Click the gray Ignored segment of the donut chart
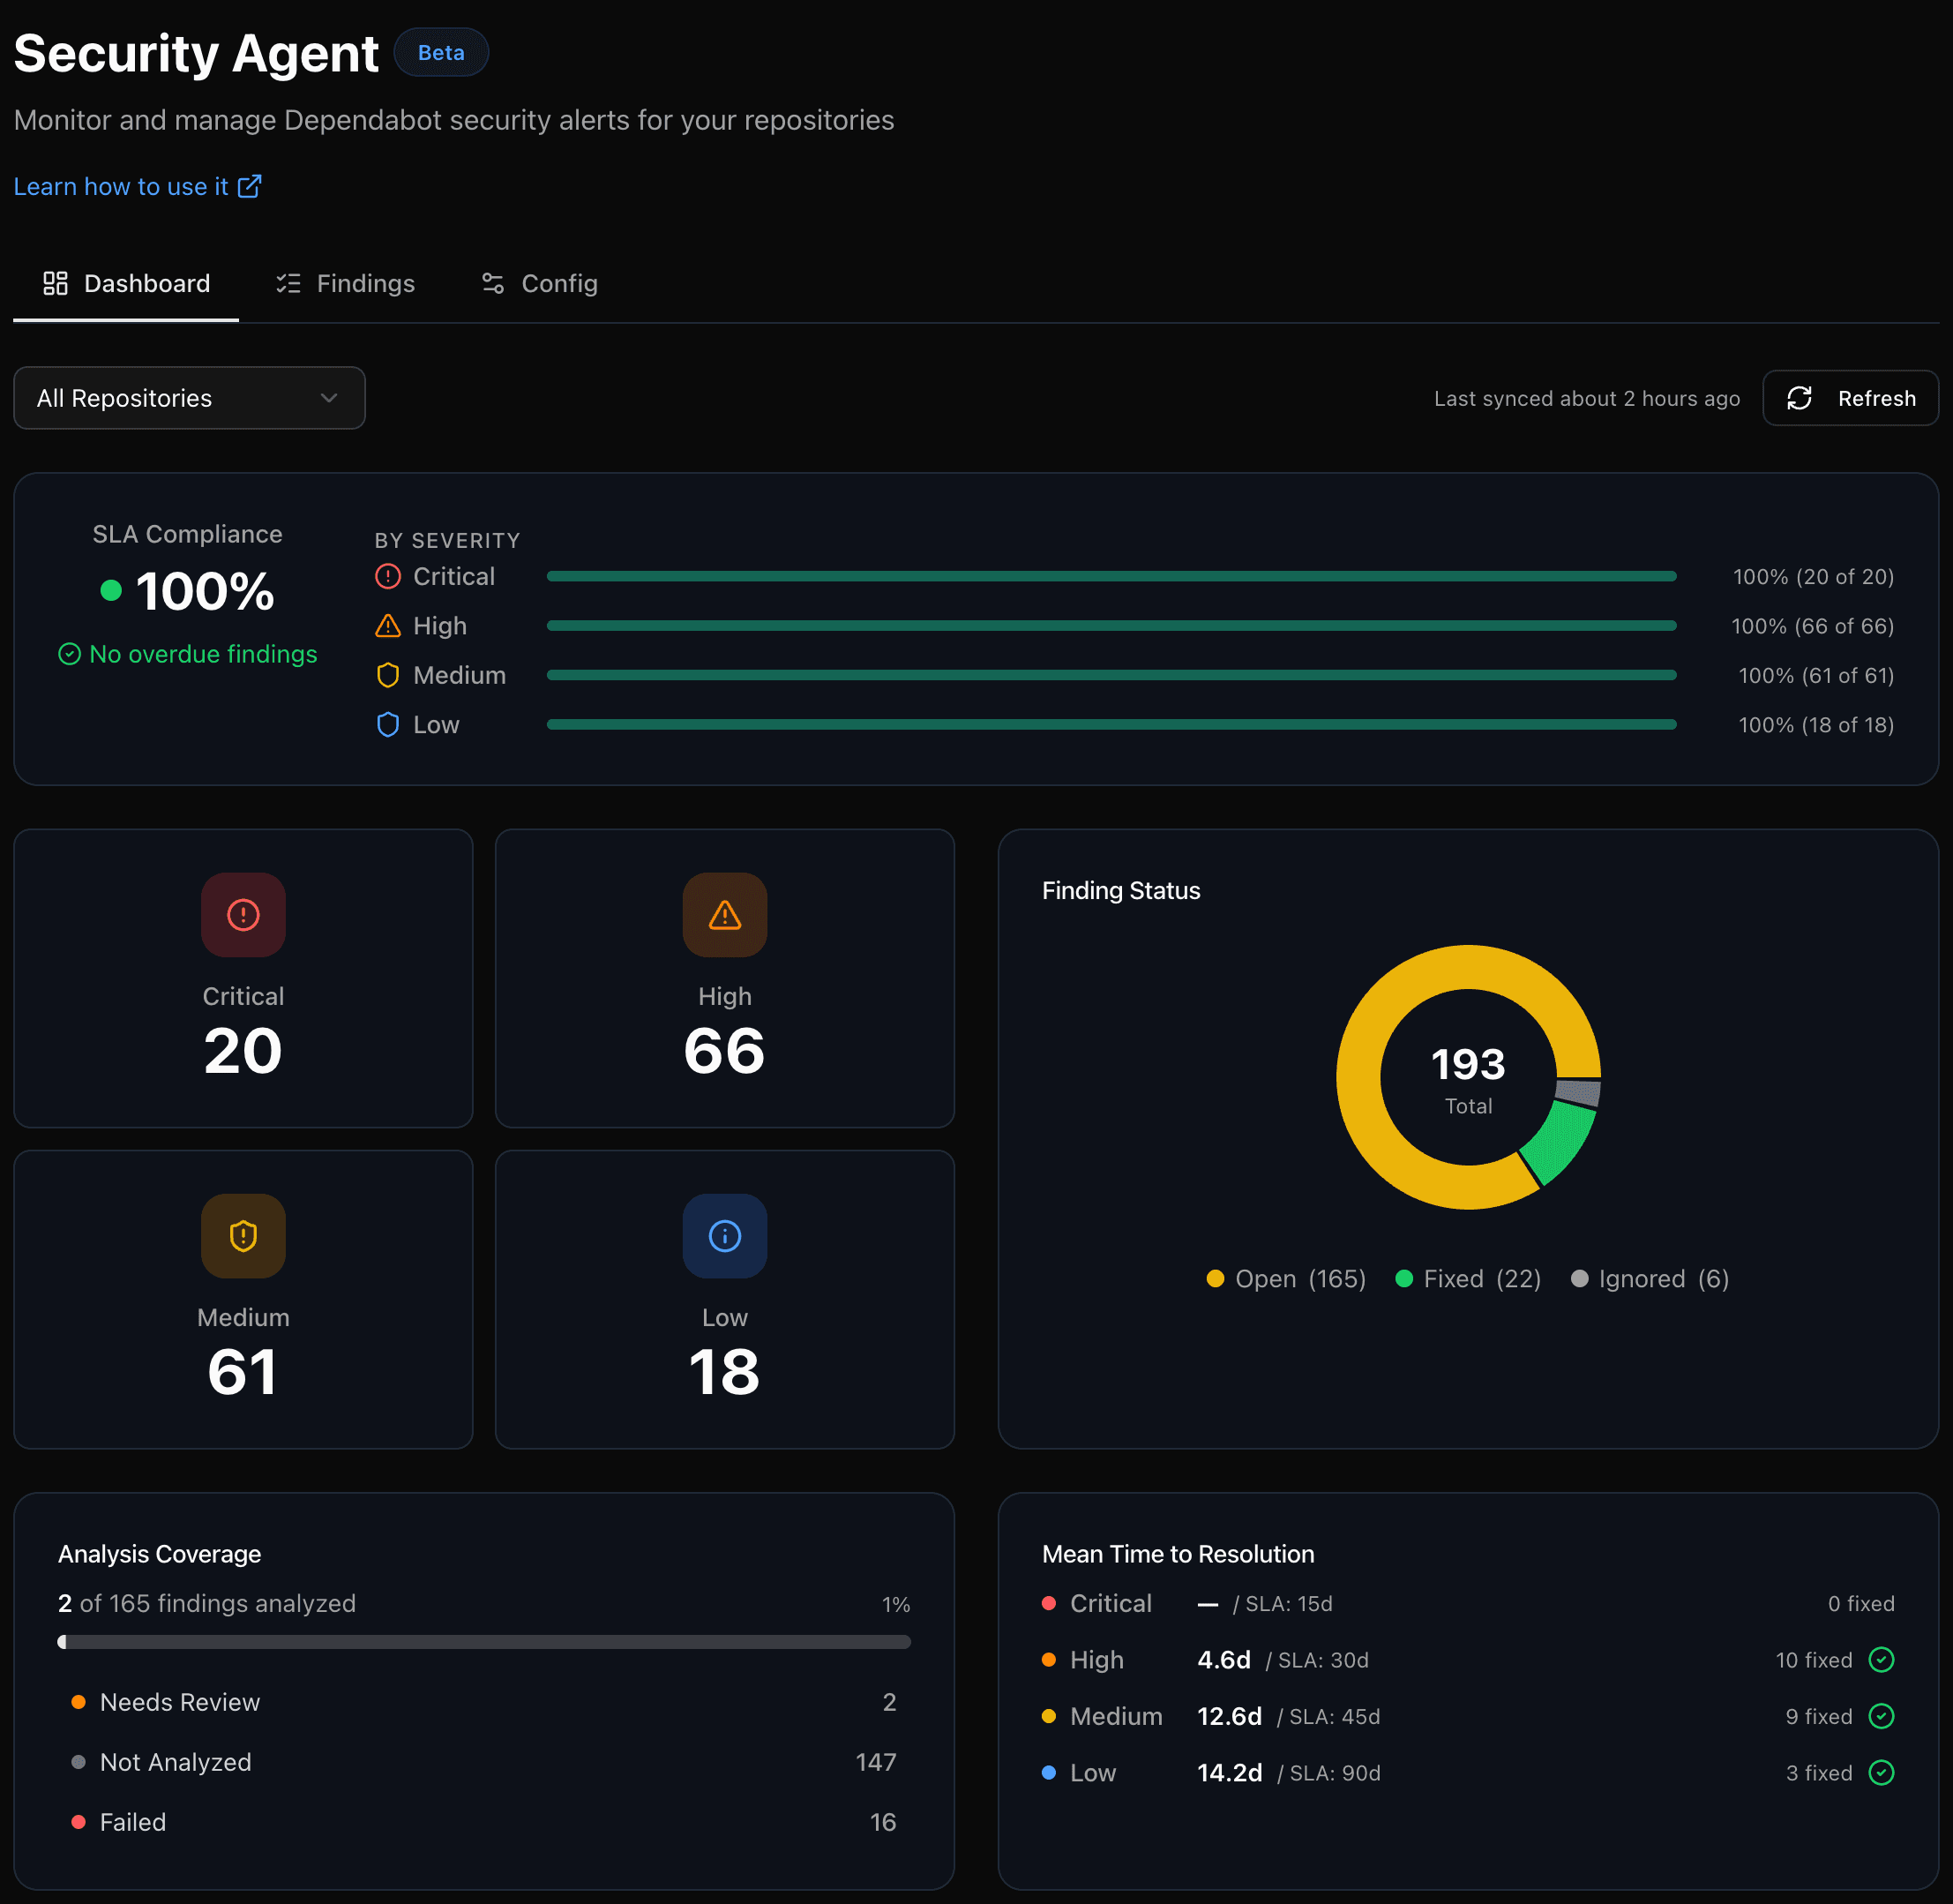Viewport: 1953px width, 1904px height. coord(1579,1092)
